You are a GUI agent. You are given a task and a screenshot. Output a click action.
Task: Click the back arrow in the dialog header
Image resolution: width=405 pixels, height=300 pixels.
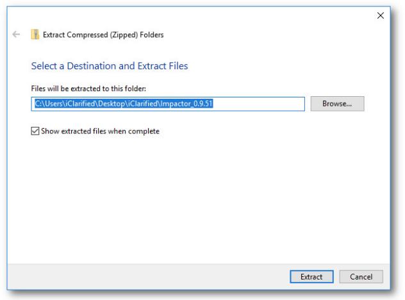click(15, 35)
